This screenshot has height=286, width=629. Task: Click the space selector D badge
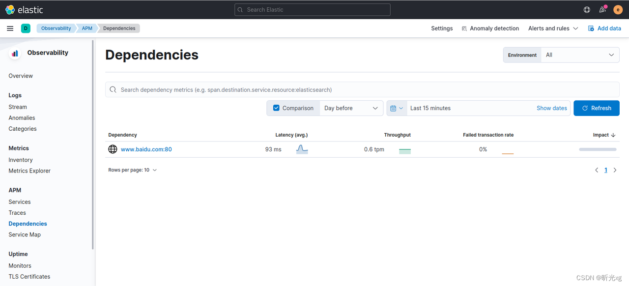[26, 29]
